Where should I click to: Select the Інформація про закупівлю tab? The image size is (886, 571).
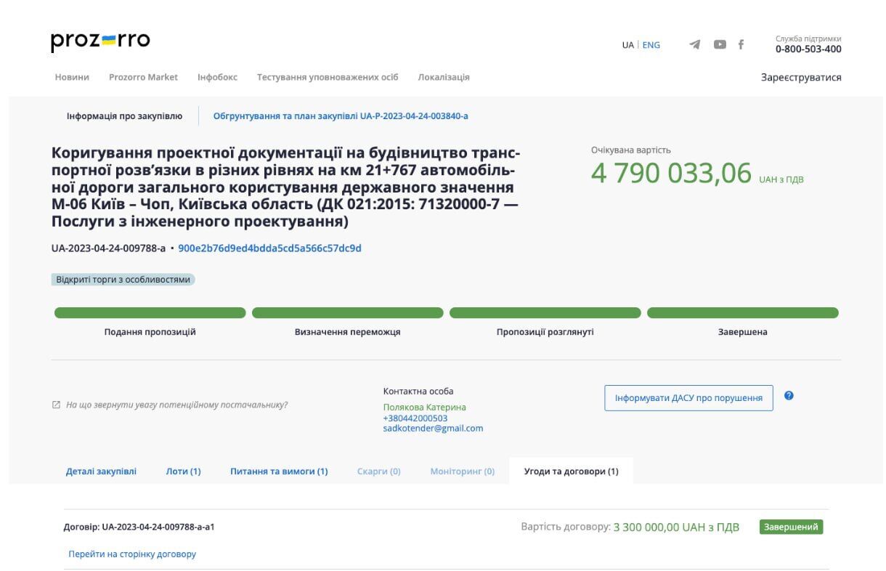(124, 116)
